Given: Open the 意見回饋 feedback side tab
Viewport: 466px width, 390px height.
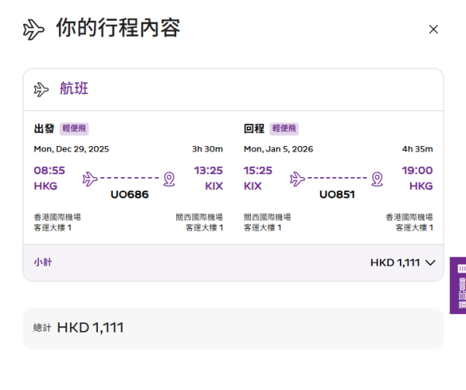Looking at the screenshot, I should (458, 285).
